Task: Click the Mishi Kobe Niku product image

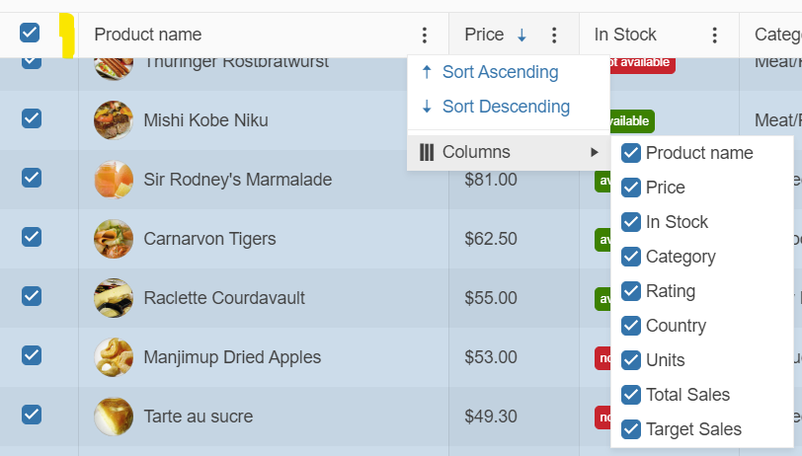Action: [114, 120]
